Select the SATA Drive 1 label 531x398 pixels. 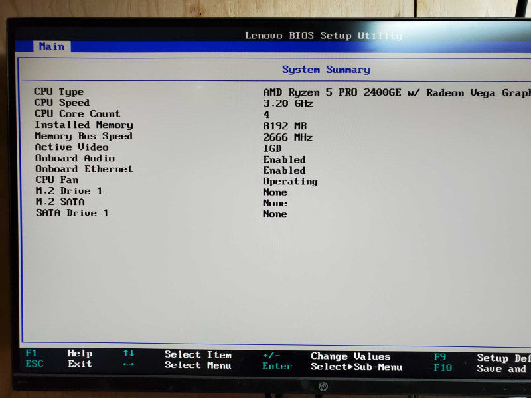[72, 213]
